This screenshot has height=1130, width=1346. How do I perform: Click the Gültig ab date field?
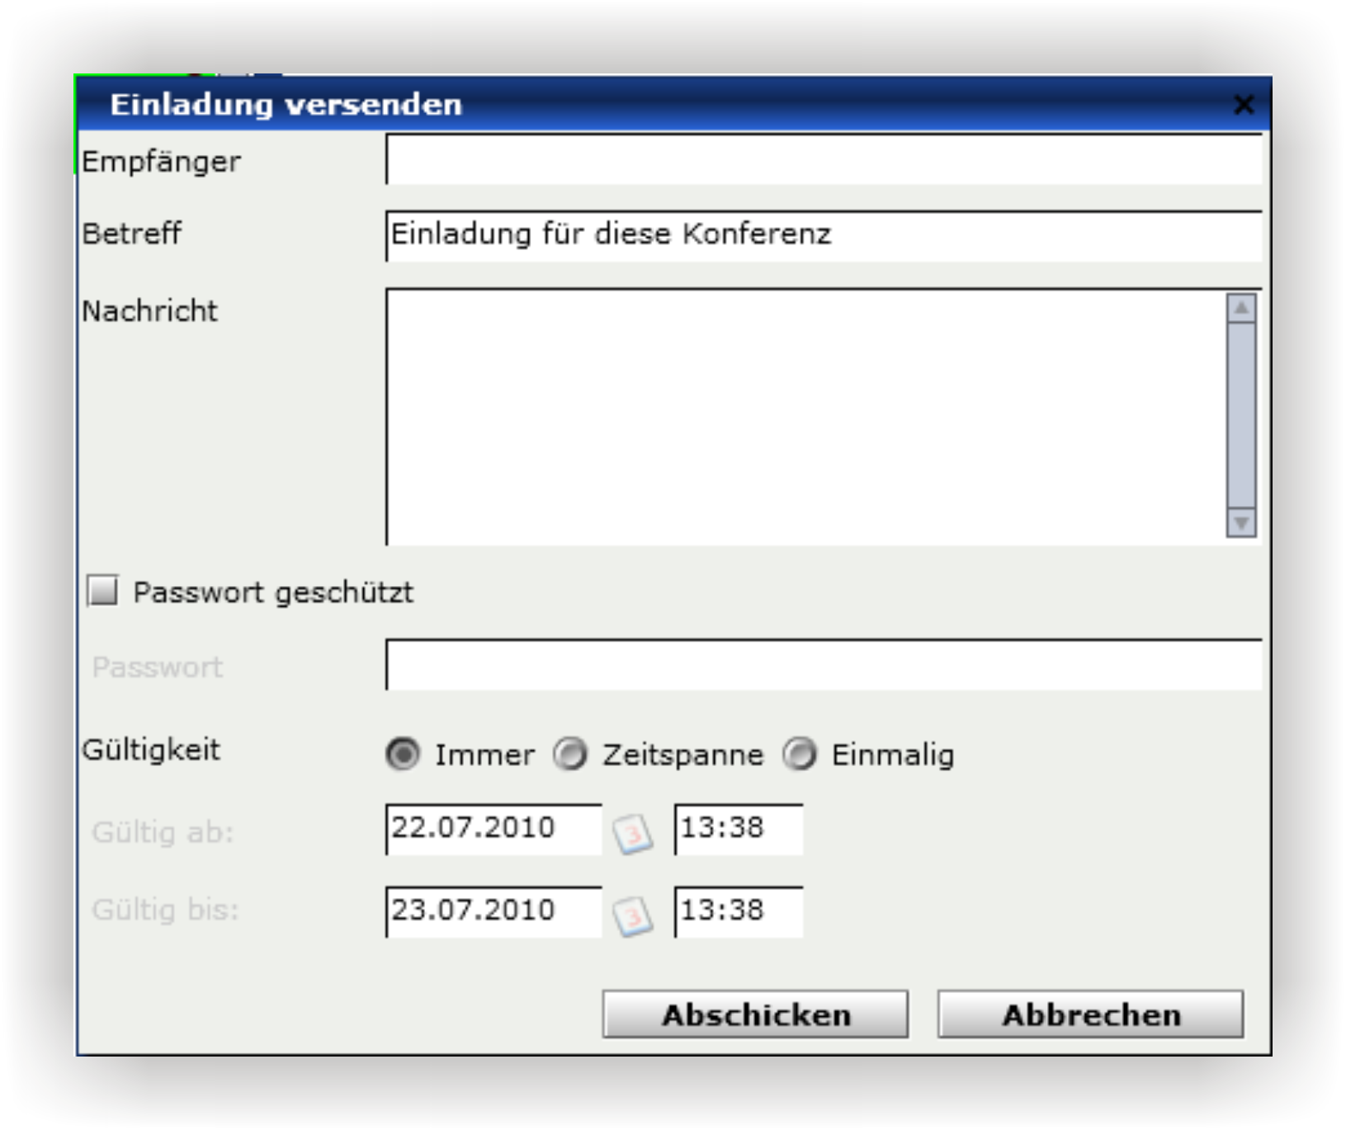point(494,829)
